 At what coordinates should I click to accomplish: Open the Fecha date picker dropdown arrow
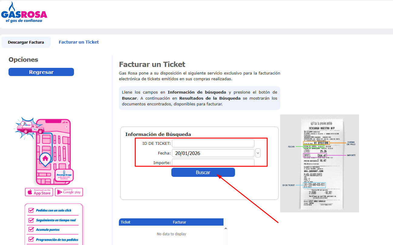[x=258, y=153]
